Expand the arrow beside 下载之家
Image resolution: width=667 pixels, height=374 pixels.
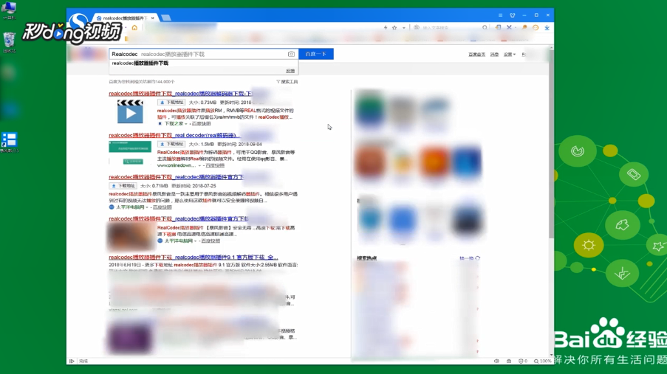(186, 124)
